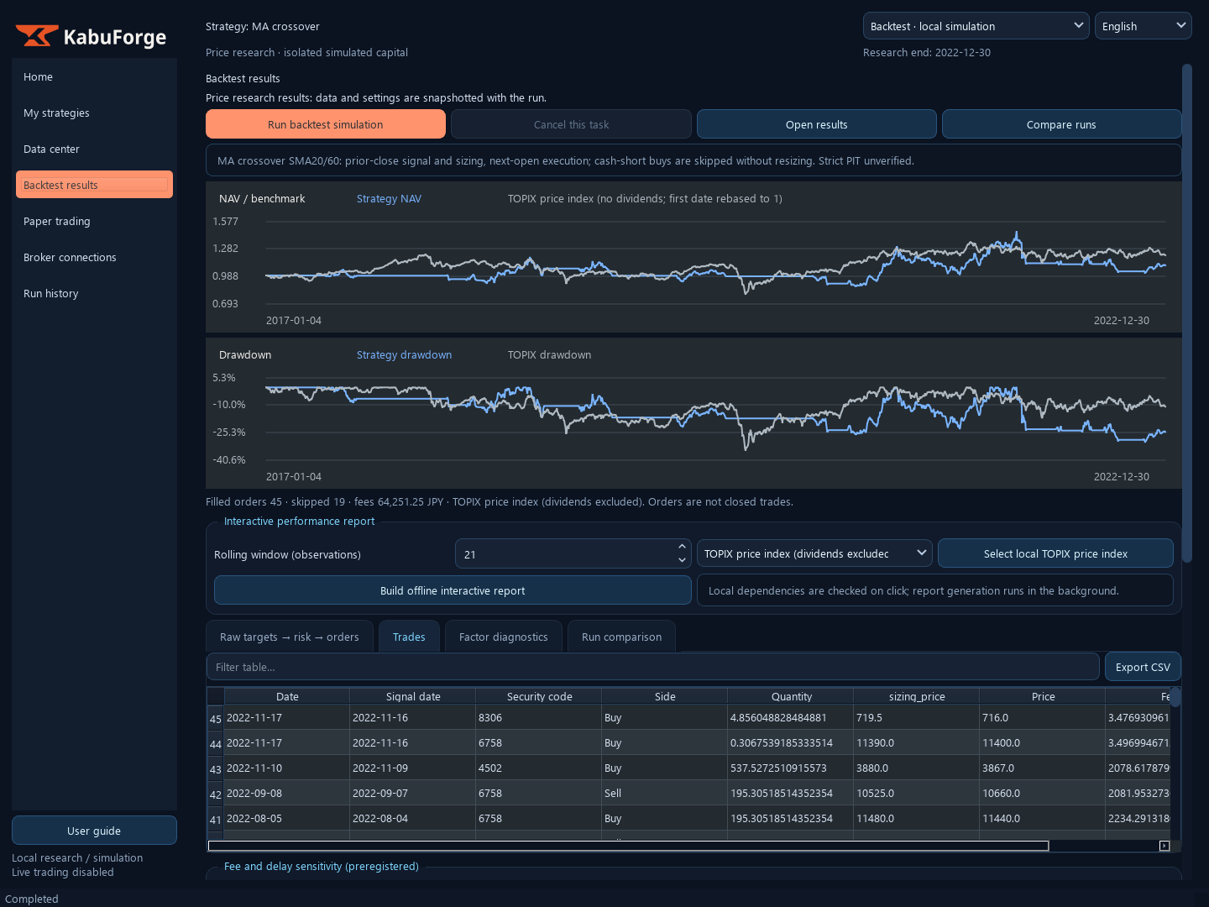Click the right arrow of the trades table horizontal scrollbar

tap(1165, 846)
